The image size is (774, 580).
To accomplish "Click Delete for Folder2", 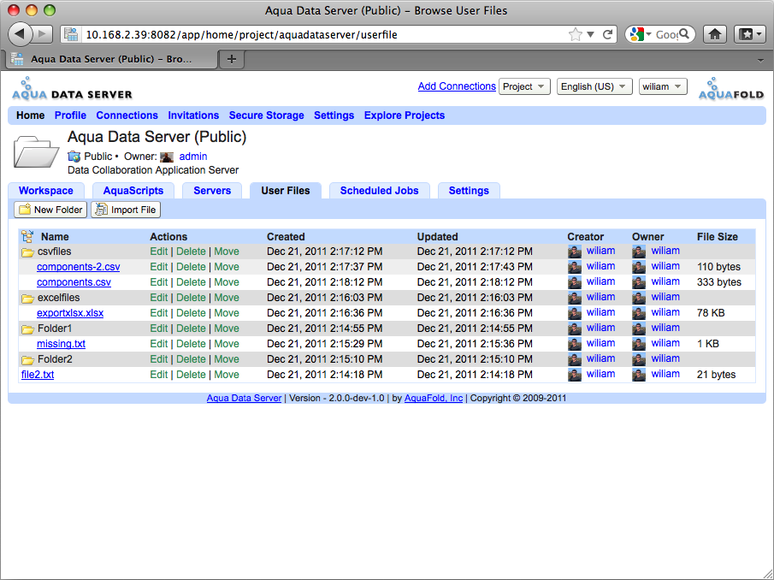I will pyautogui.click(x=191, y=359).
